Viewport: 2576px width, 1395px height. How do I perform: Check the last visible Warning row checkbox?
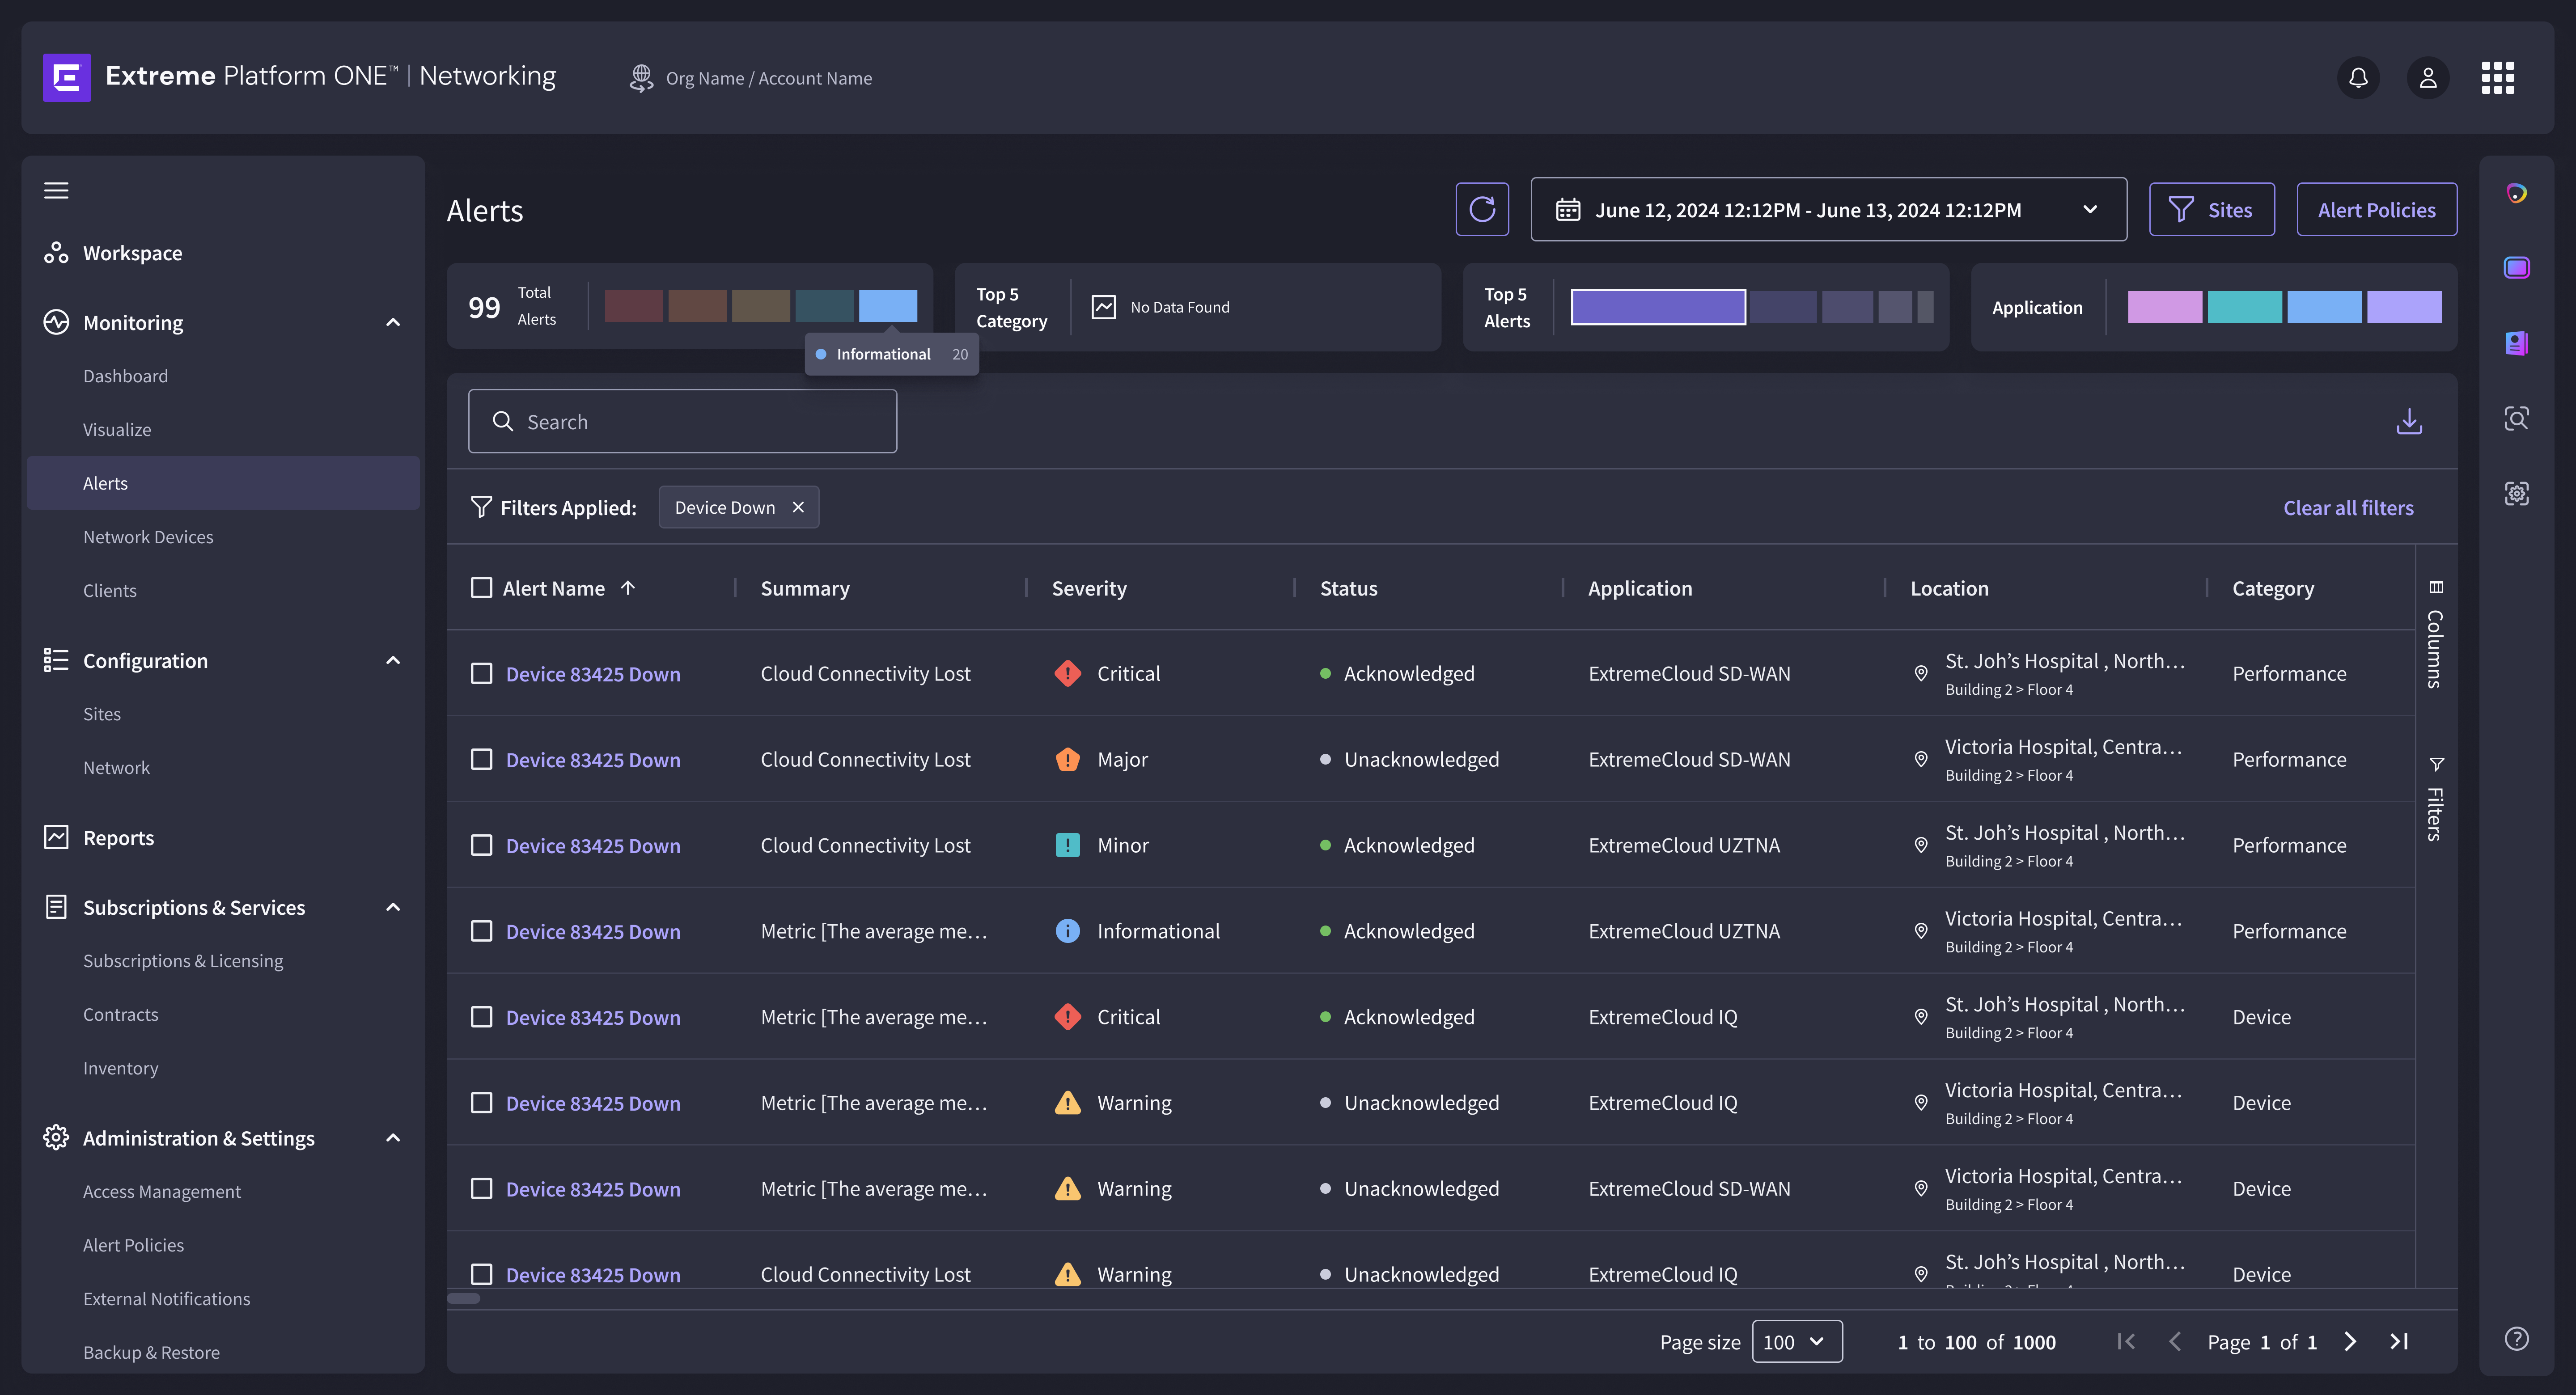pyautogui.click(x=481, y=1274)
